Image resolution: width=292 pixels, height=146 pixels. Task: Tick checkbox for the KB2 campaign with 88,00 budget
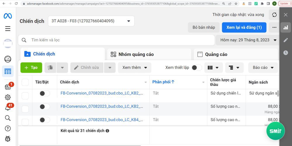click(x=25, y=109)
